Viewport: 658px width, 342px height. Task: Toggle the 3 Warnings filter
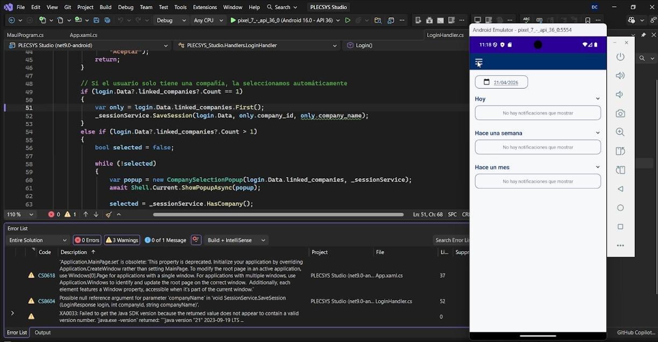(122, 240)
